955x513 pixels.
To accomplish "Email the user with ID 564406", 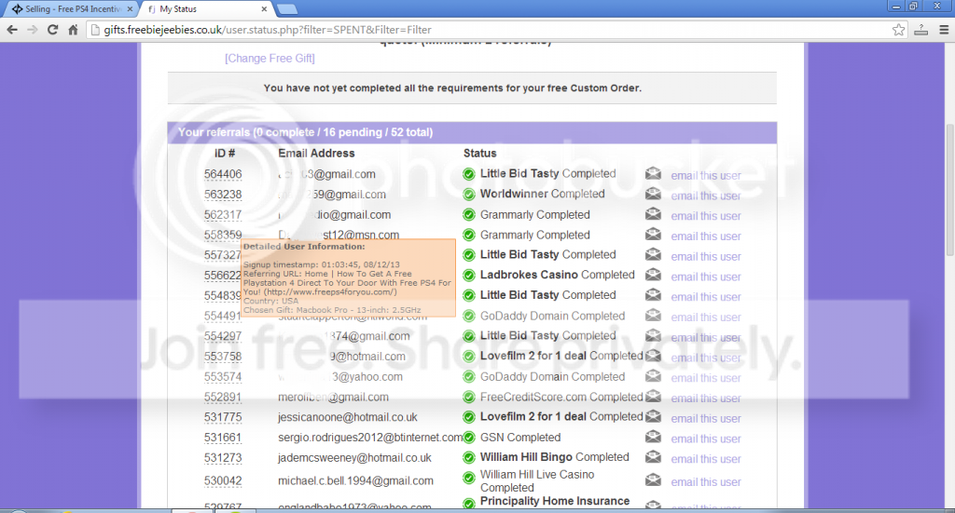I will click(706, 176).
